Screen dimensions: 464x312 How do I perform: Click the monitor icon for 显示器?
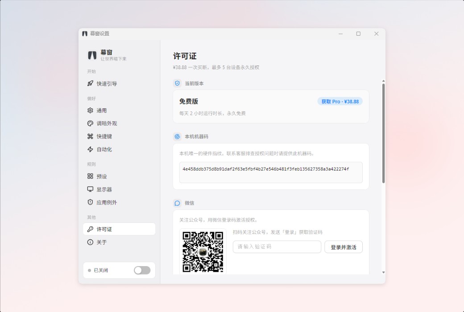(x=90, y=189)
